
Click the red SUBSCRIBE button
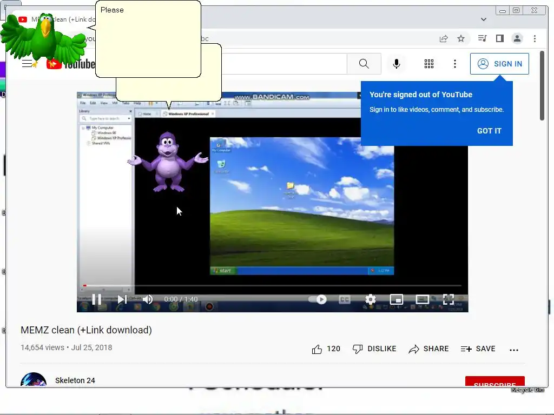494,382
